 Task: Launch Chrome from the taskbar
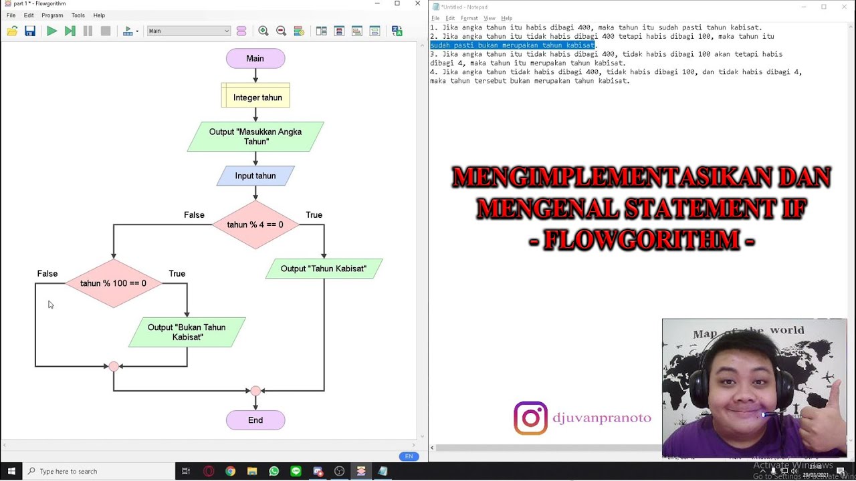(x=230, y=471)
